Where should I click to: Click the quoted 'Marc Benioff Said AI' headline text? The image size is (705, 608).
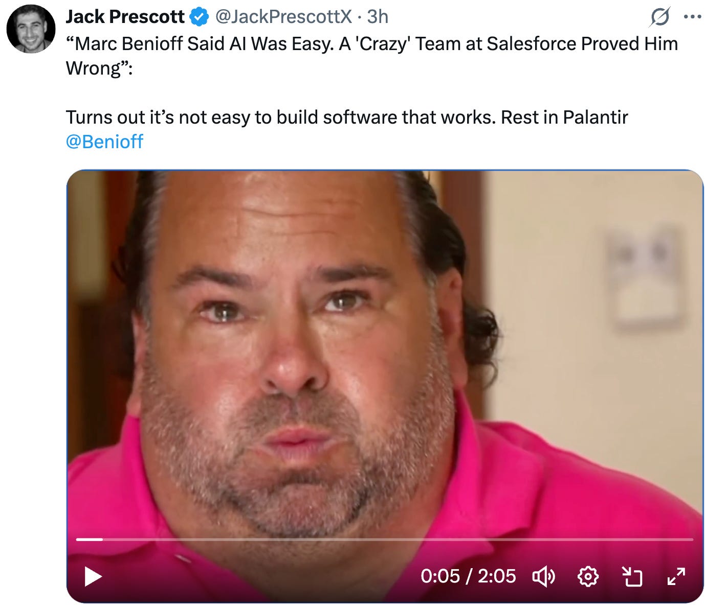click(372, 56)
